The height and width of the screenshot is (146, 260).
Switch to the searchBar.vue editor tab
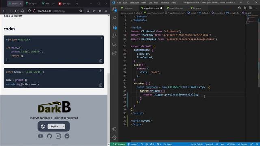(x=176, y=8)
